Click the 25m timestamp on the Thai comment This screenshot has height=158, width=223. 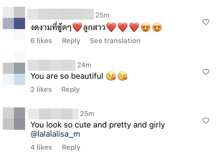pyautogui.click(x=103, y=15)
